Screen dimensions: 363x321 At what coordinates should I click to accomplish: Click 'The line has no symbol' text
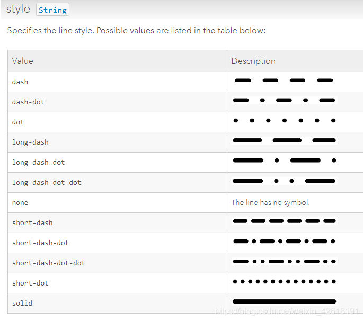pos(270,202)
